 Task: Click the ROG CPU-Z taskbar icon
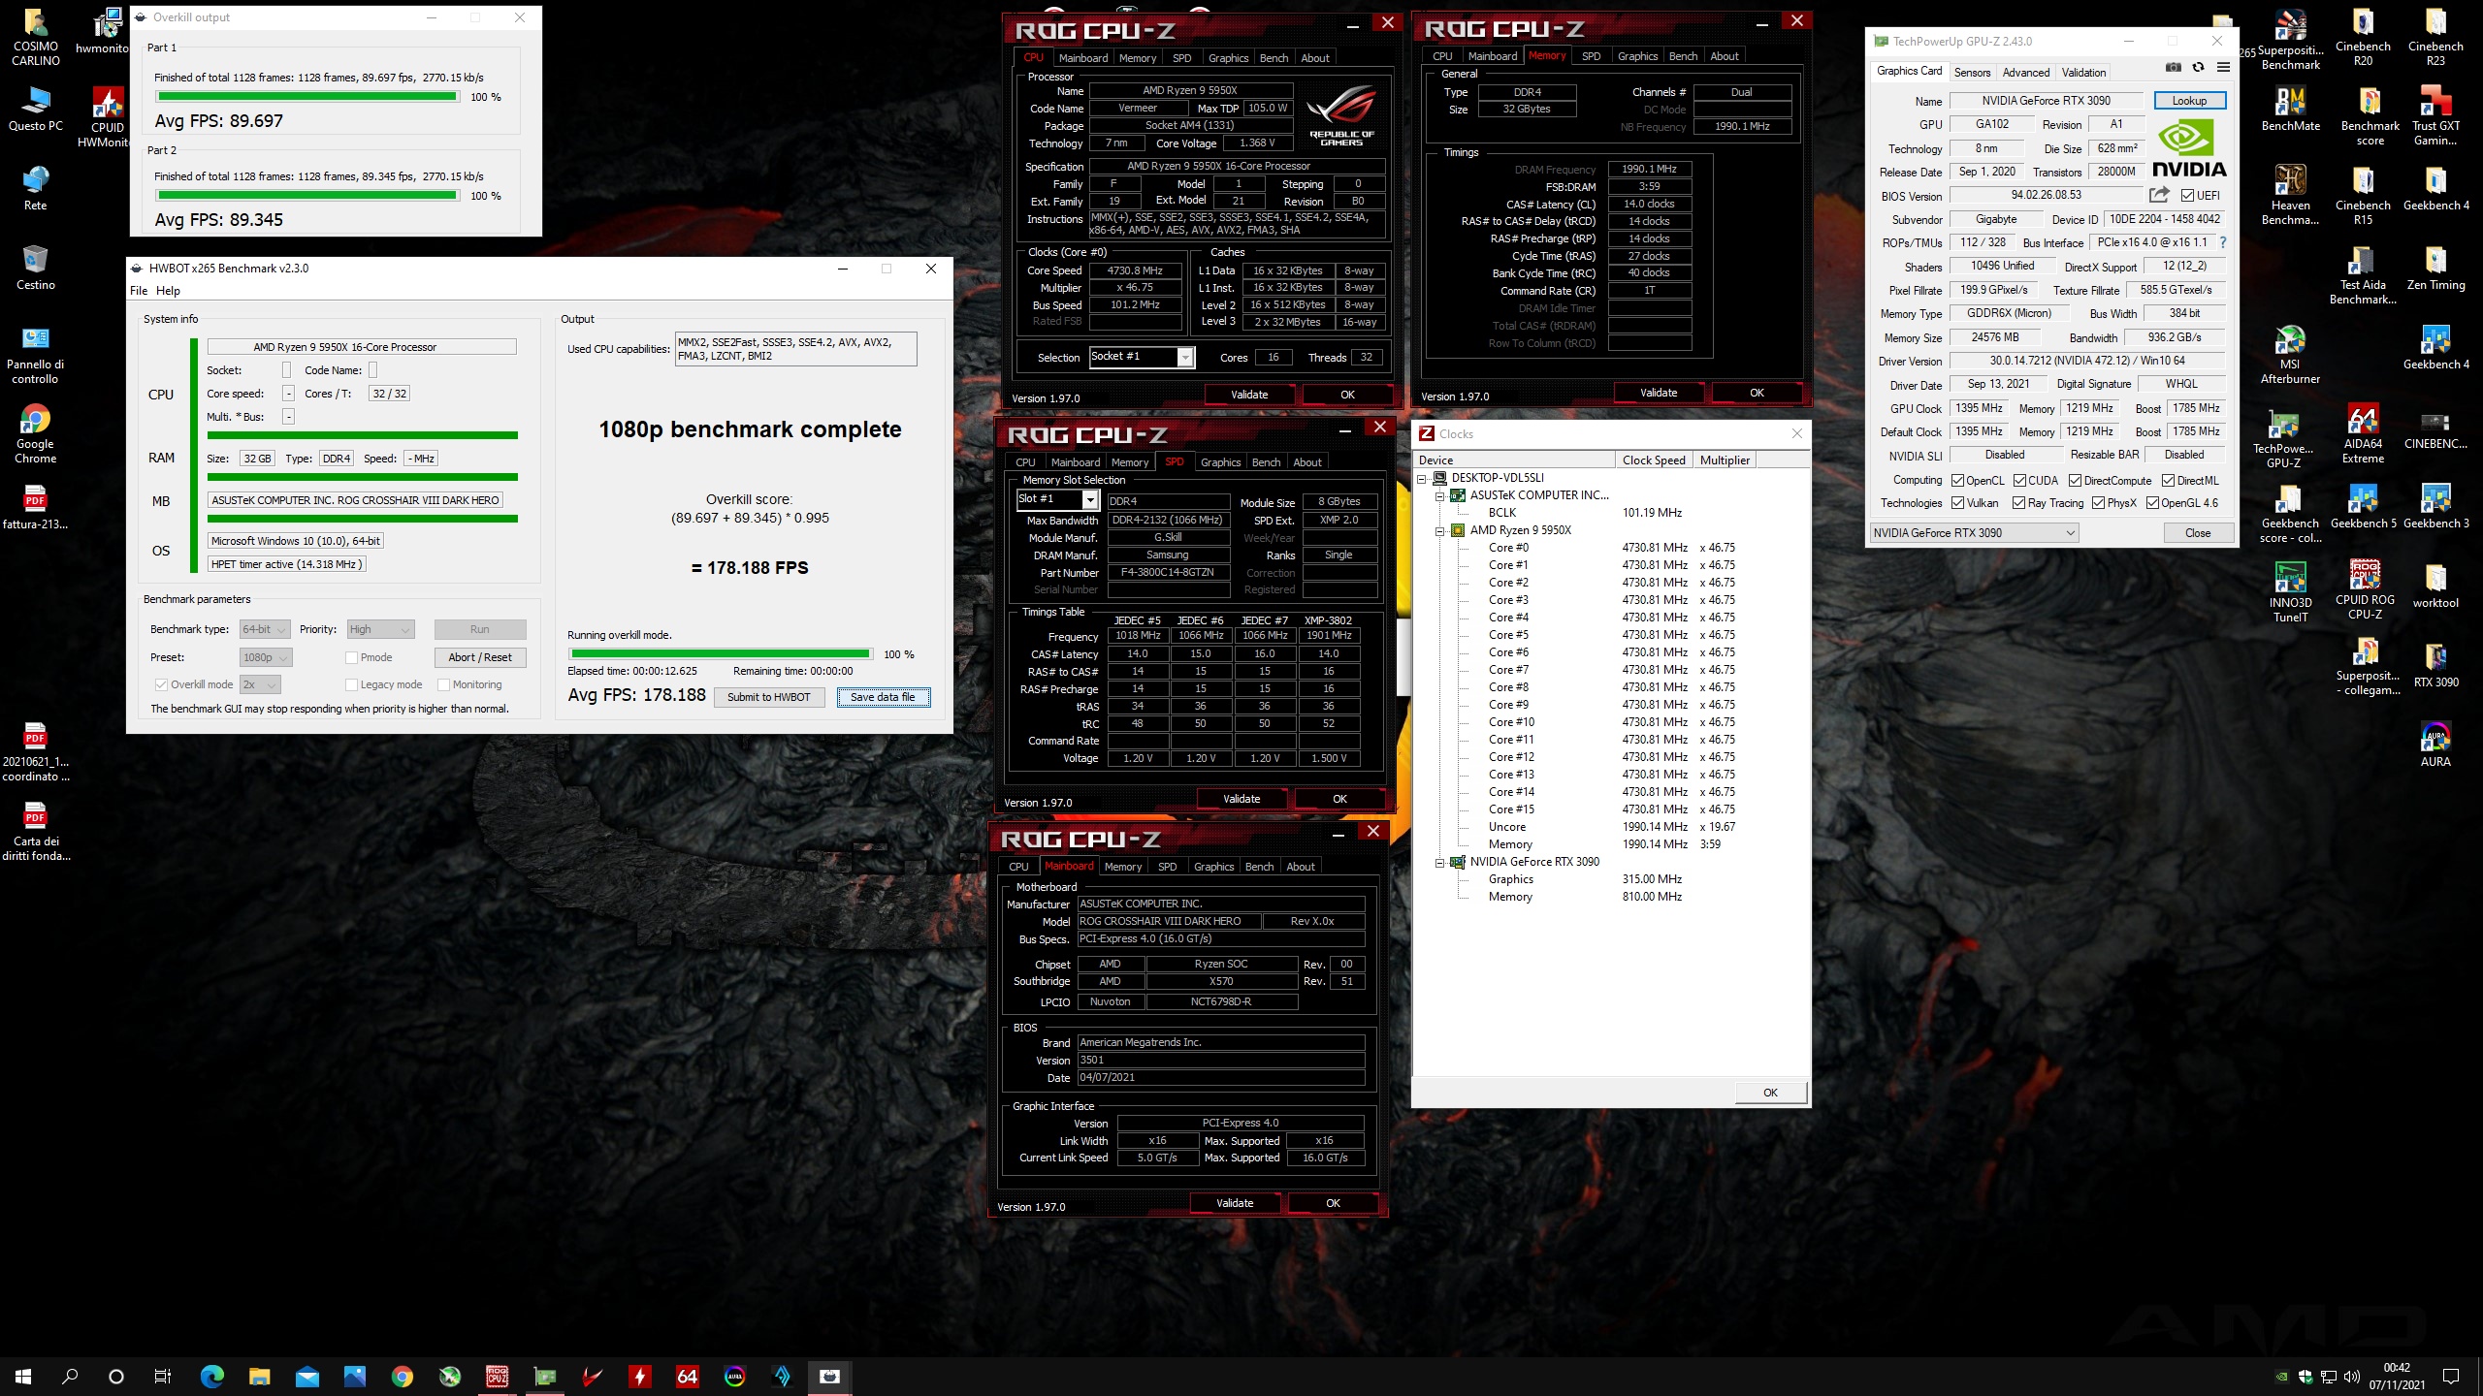coord(498,1376)
